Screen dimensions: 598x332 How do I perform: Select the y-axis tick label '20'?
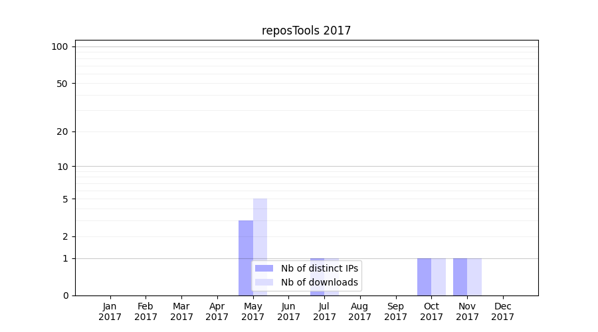click(62, 131)
